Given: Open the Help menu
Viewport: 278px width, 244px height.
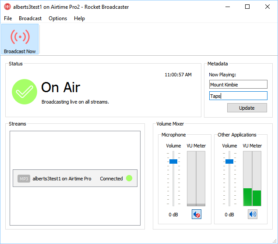Looking at the screenshot, I should coord(79,18).
